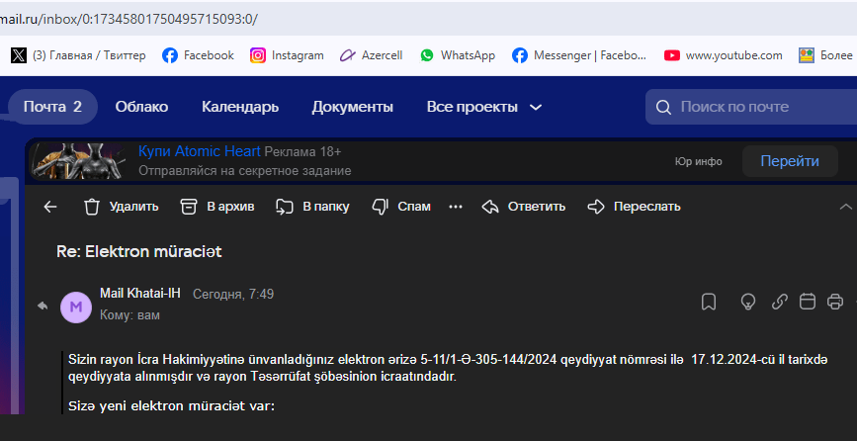
Task: Print the email using the printer icon
Action: [x=834, y=302]
